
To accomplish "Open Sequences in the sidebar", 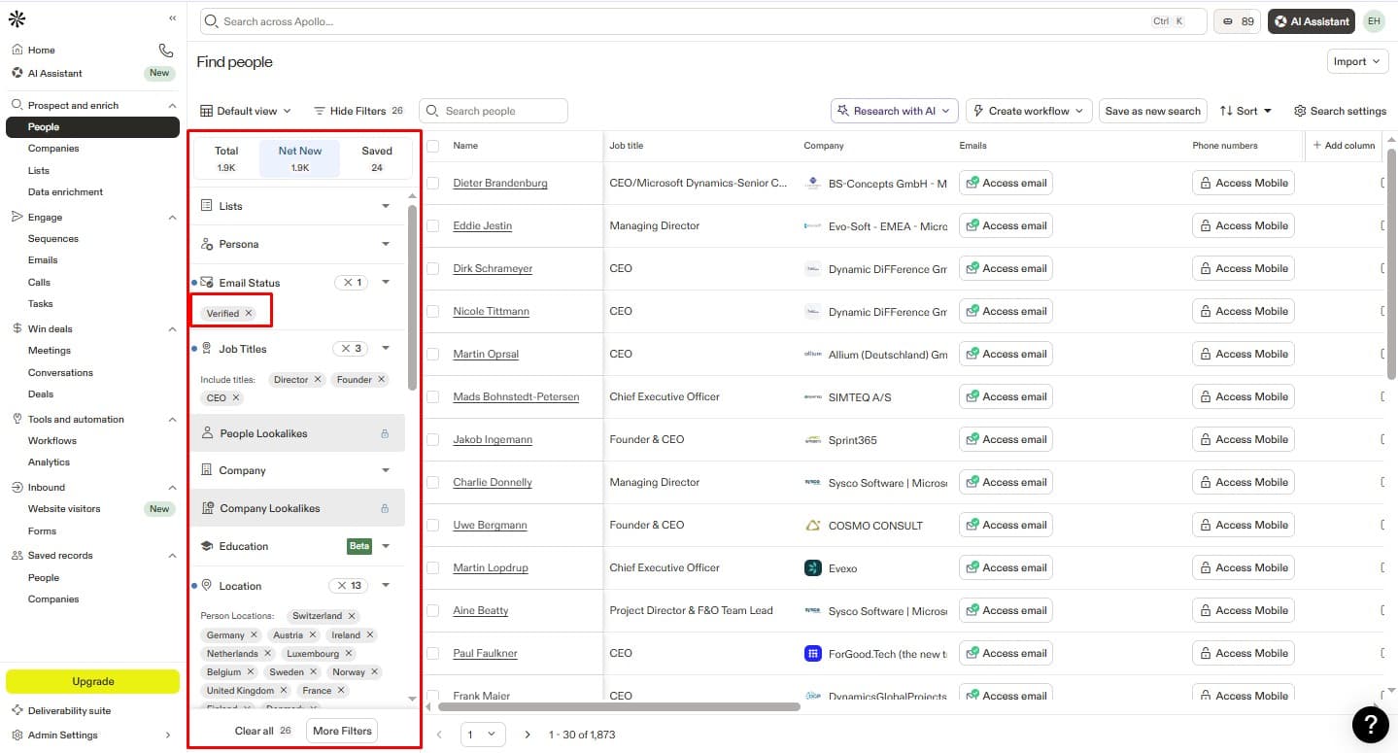I will (53, 239).
